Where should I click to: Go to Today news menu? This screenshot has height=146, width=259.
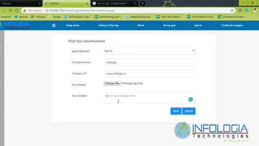pyautogui.click(x=72, y=26)
